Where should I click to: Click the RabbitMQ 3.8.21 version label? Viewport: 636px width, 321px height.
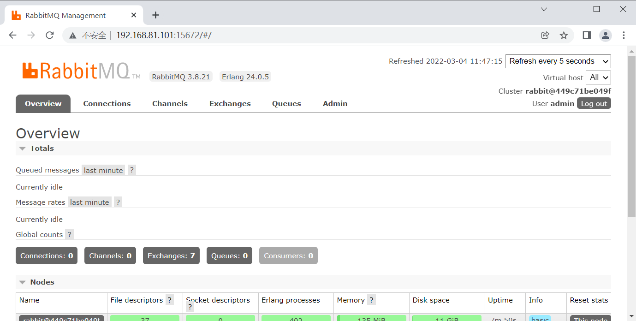(181, 77)
